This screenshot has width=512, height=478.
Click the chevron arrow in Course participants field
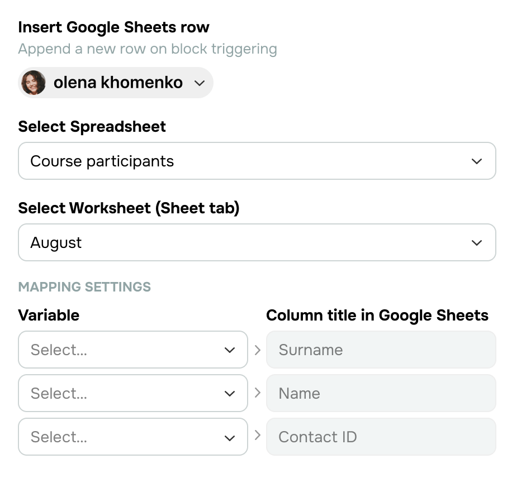[x=476, y=161]
